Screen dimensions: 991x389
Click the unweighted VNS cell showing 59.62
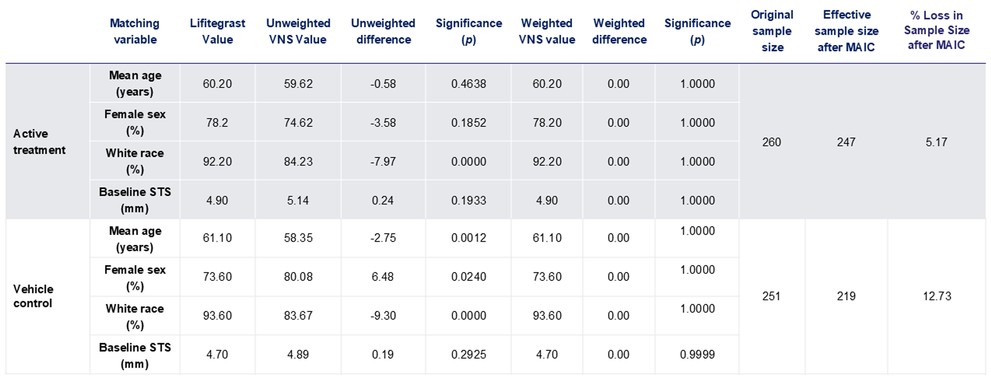[298, 84]
